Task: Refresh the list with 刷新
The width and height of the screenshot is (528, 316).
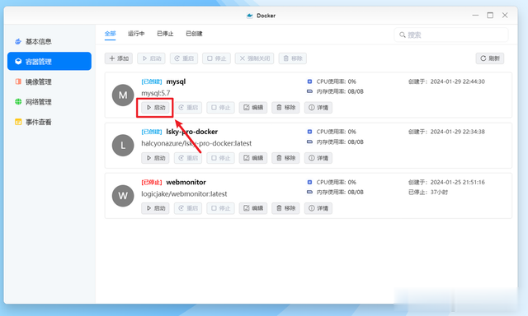Action: pyautogui.click(x=489, y=58)
